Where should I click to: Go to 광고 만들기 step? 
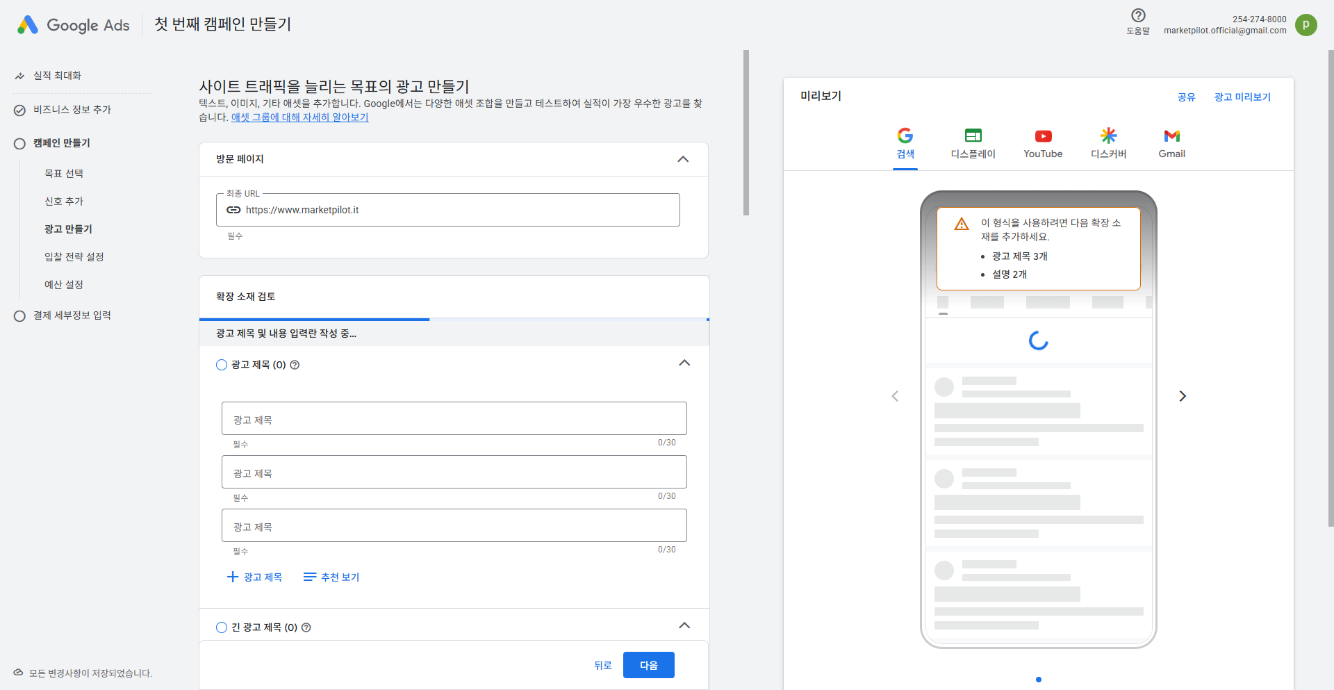click(x=68, y=229)
